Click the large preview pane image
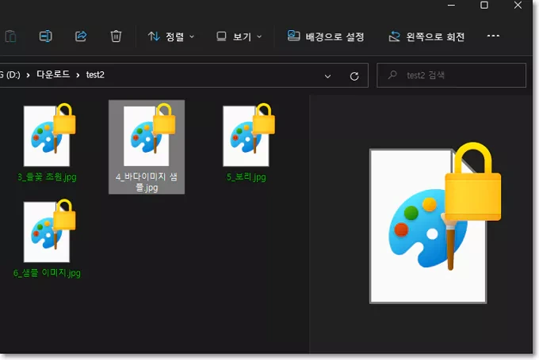Image resolution: width=539 pixels, height=360 pixels. tap(435, 223)
